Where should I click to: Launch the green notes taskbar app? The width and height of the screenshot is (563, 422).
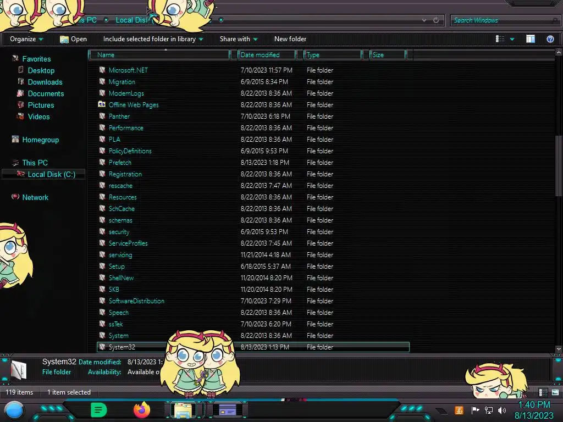(x=99, y=410)
